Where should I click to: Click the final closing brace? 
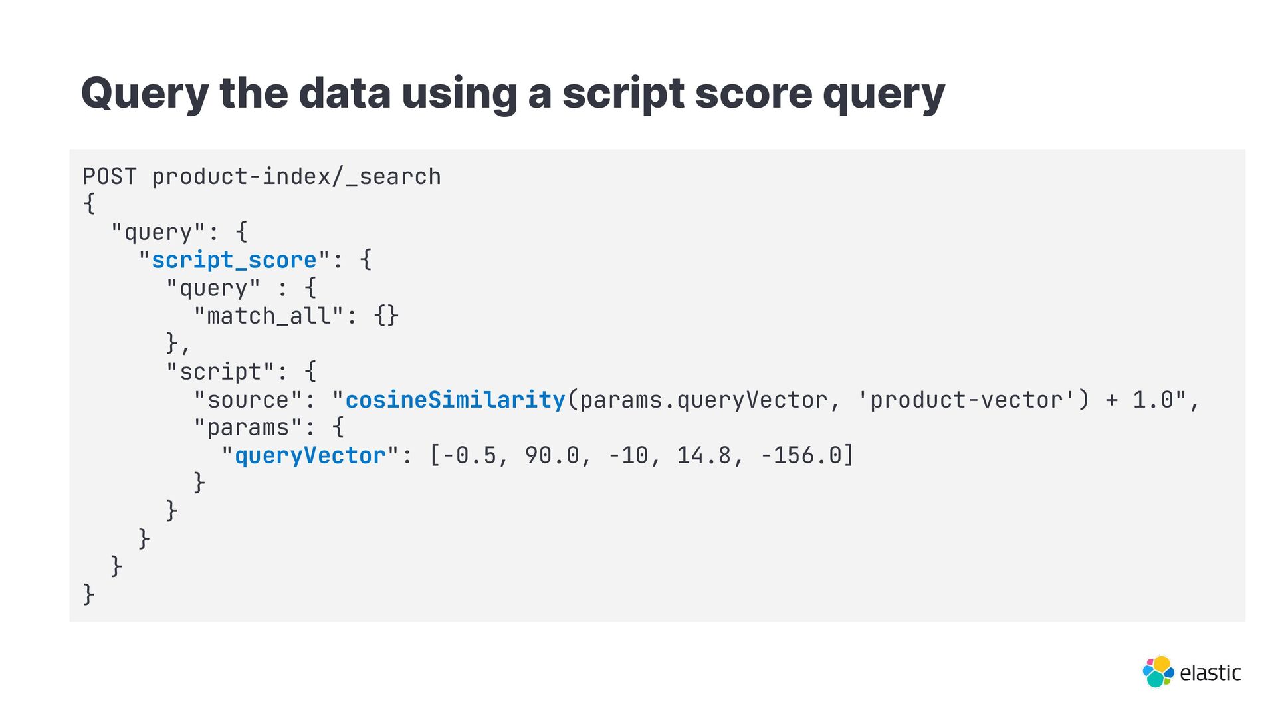88,594
